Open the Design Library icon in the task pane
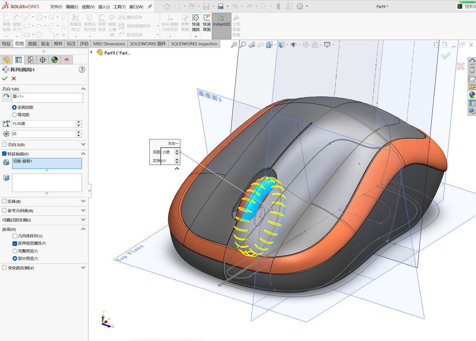 [x=472, y=70]
